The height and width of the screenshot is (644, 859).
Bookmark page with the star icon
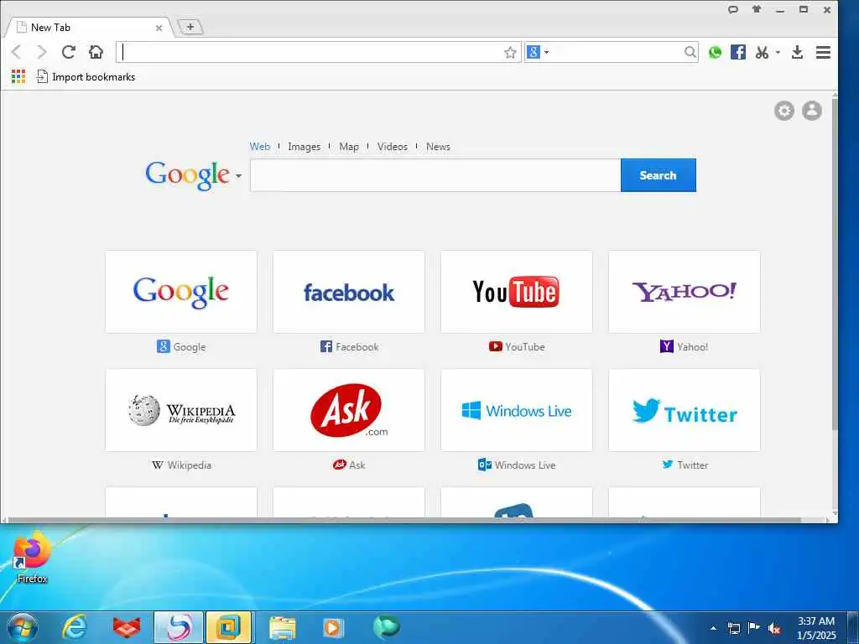pos(510,53)
